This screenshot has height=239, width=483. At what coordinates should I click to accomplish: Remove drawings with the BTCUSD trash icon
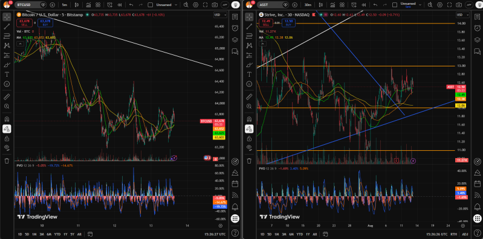(7, 161)
